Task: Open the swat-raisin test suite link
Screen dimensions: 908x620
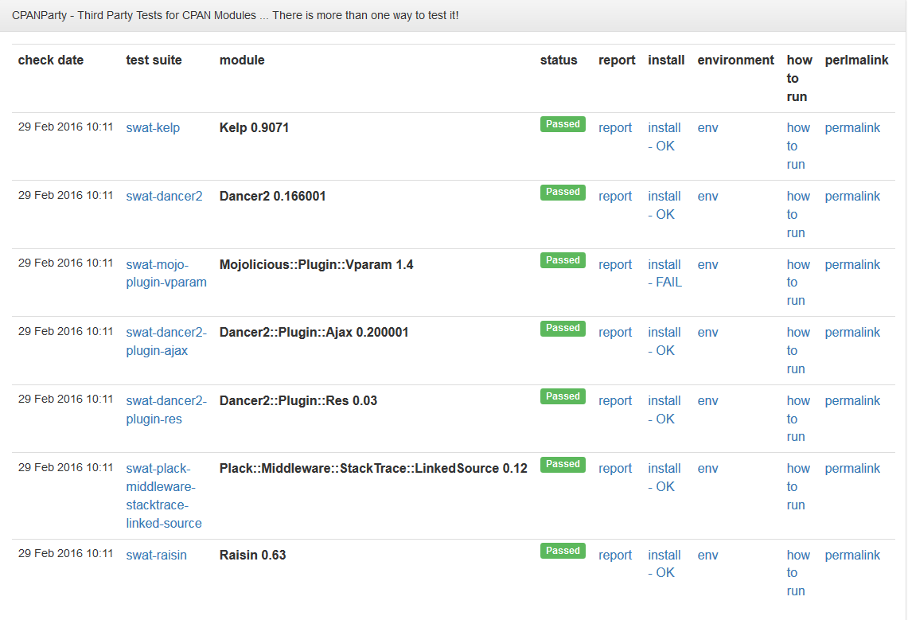Action: tap(156, 556)
